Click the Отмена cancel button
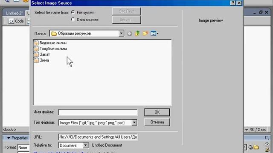The height and width of the screenshot is (153, 273). point(157,122)
